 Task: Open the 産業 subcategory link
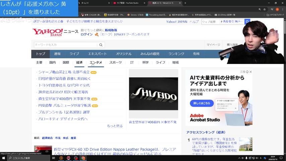(x=73, y=138)
